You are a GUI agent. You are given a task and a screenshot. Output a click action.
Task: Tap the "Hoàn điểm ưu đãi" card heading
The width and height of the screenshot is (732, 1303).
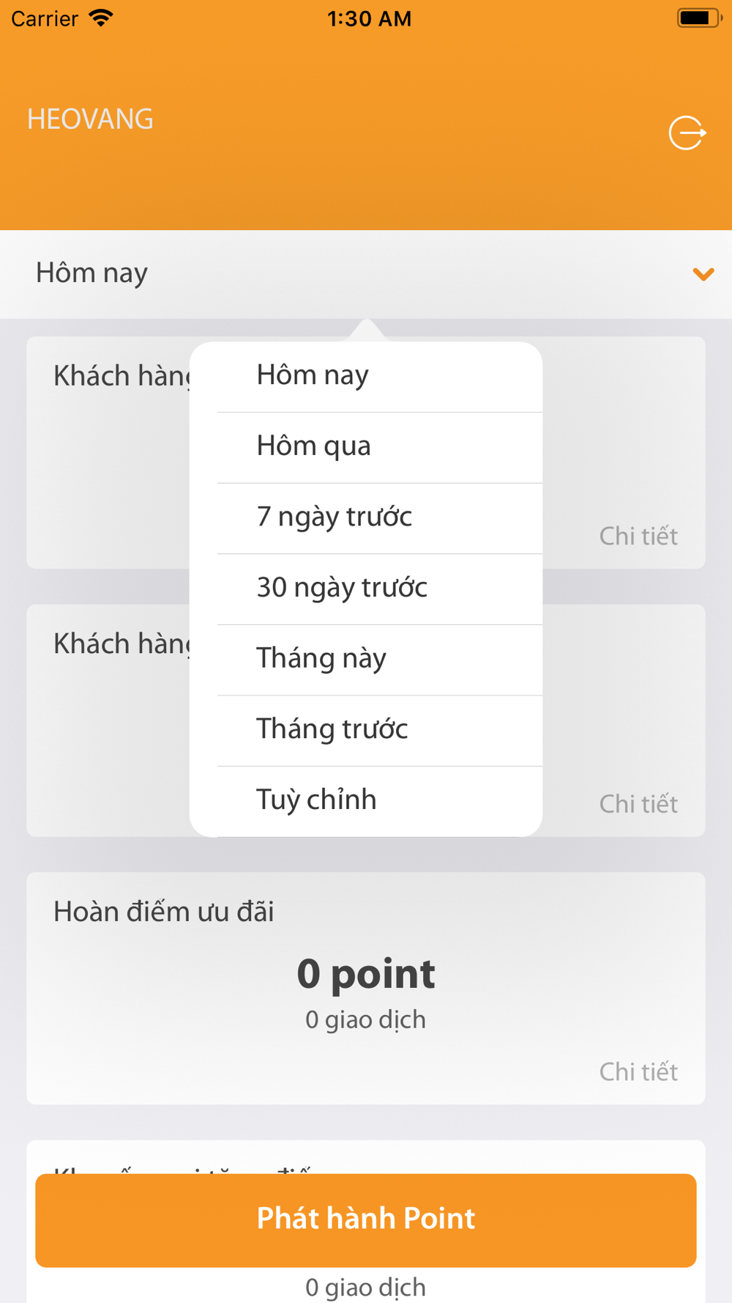164,912
